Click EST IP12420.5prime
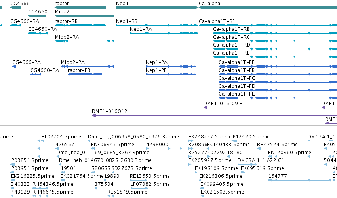This screenshot has width=337, height=198. (234, 141)
